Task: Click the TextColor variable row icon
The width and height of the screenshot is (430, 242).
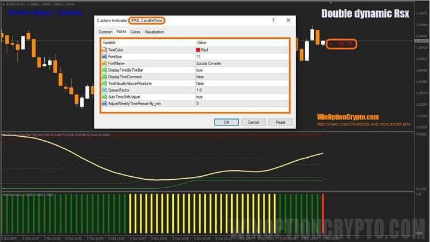Action: coord(104,50)
